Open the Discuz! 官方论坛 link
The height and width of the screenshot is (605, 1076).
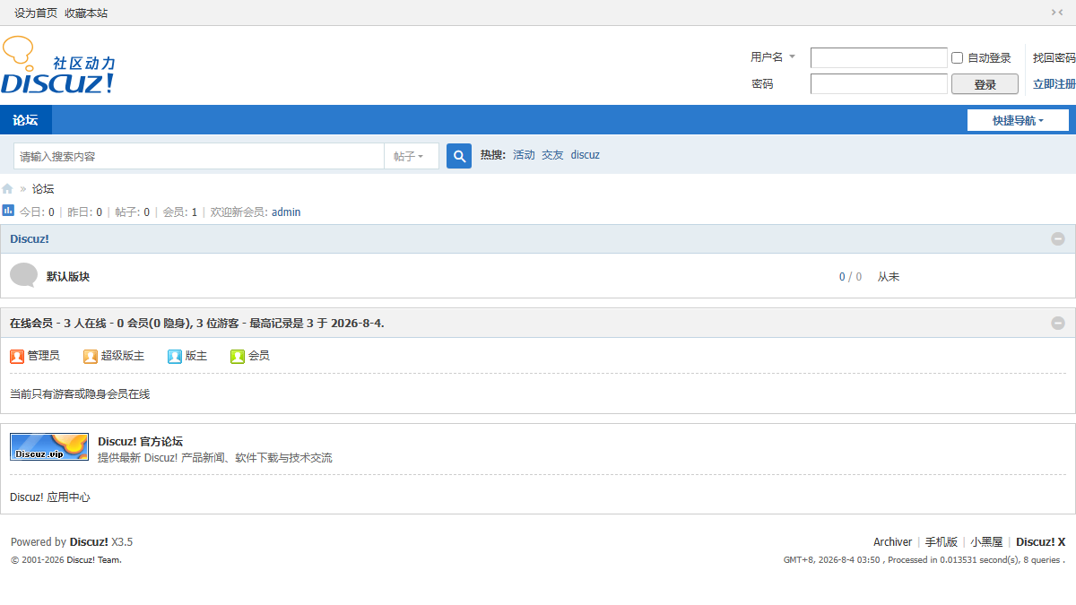(140, 441)
